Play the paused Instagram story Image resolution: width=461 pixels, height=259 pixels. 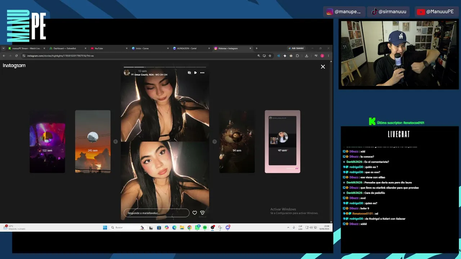click(x=196, y=73)
